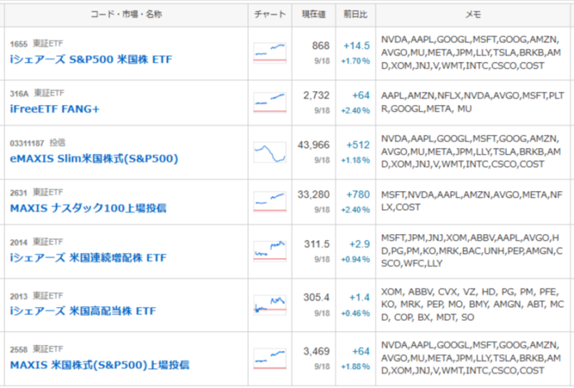Screen dimensions: 574x388
Task: Click the mini chart for code 2558
Action: pyautogui.click(x=270, y=359)
